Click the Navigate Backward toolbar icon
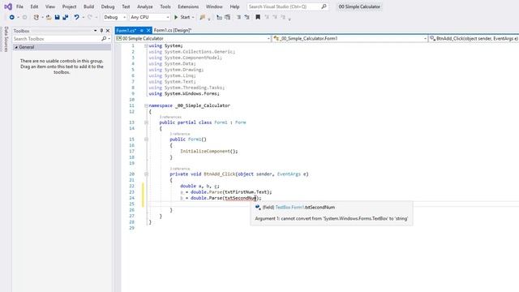The image size is (519, 292). (11, 17)
